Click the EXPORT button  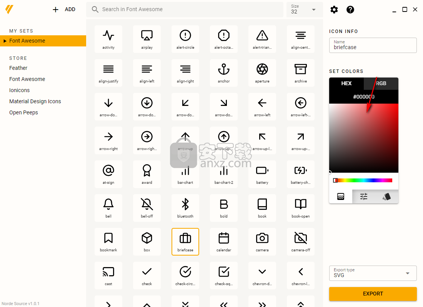coord(373,294)
